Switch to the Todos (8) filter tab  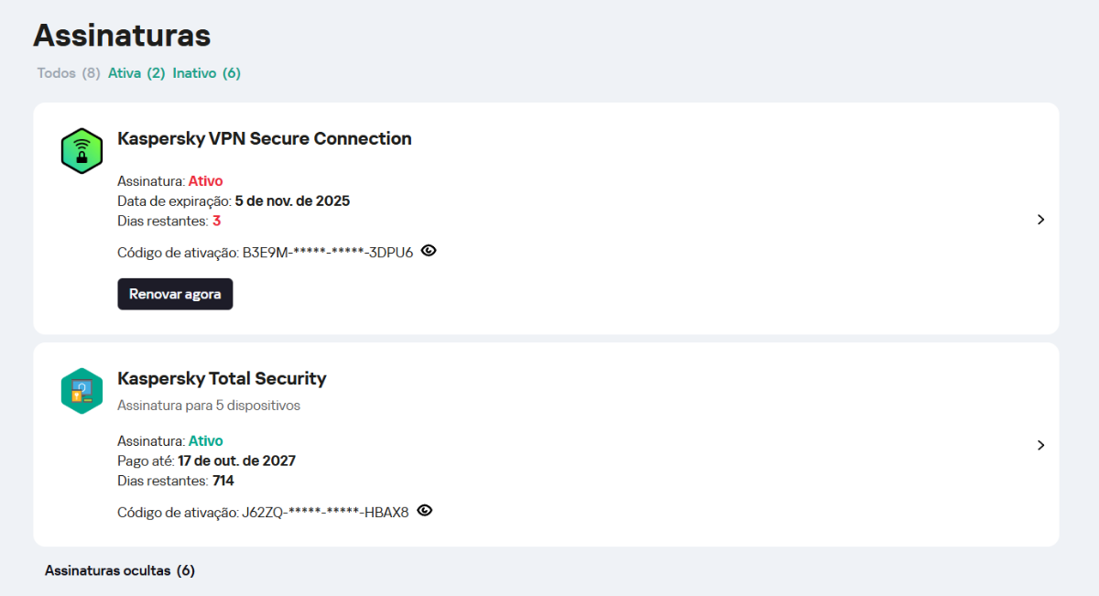pos(69,73)
